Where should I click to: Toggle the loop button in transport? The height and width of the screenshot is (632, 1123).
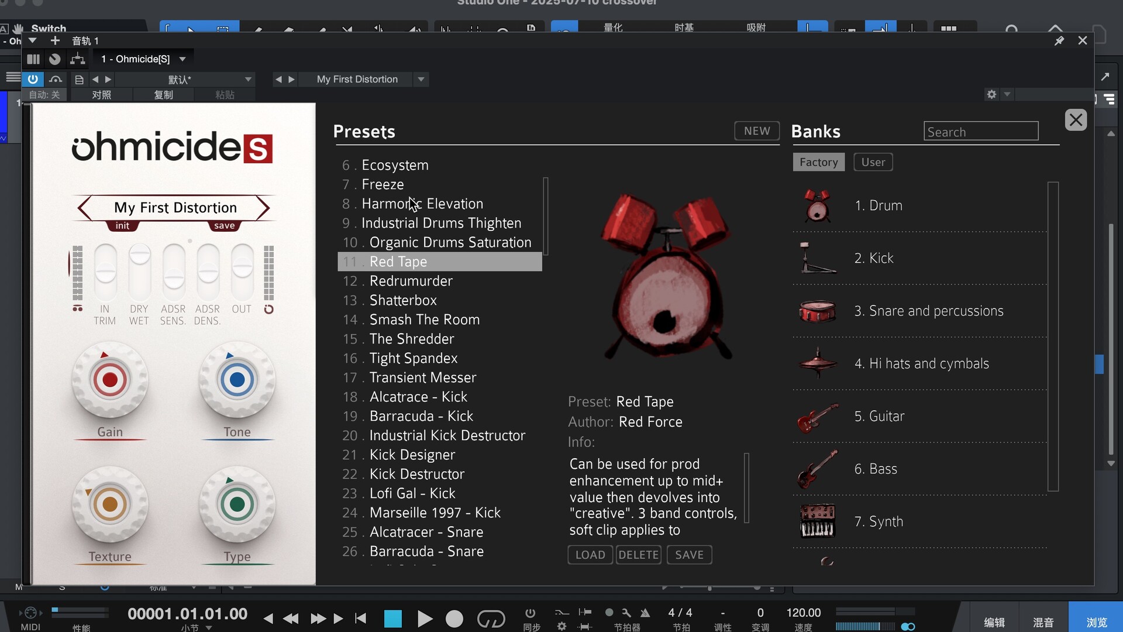tap(491, 619)
